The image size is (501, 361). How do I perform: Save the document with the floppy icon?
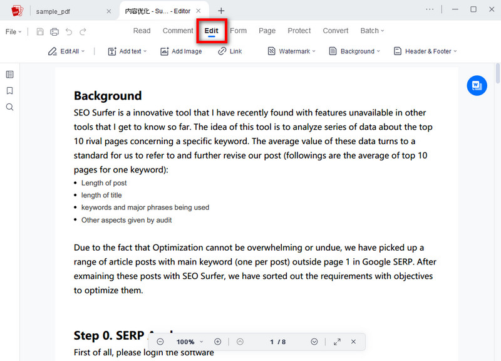pos(40,31)
